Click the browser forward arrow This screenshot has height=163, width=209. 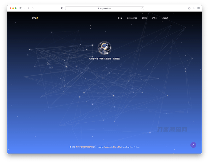pos(33,8)
